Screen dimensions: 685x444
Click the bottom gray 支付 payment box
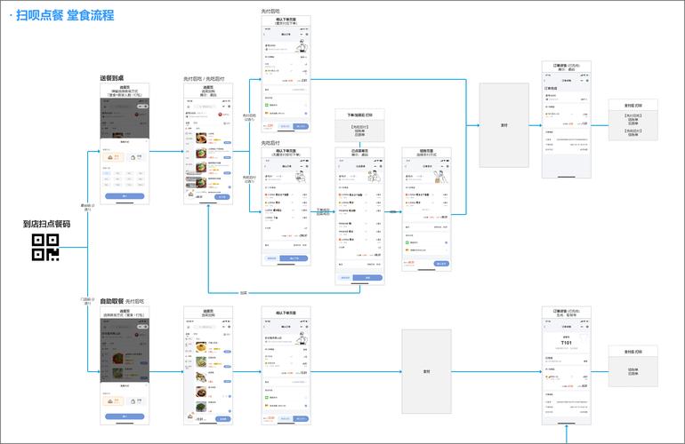pos(426,371)
